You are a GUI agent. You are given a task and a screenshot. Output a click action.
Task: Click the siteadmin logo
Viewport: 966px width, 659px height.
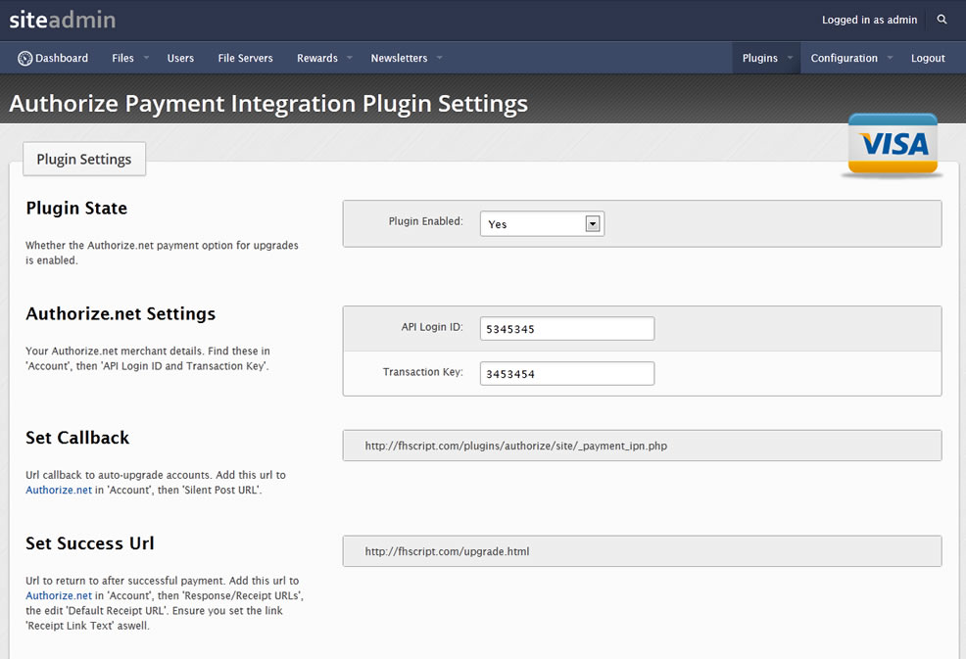coord(63,20)
